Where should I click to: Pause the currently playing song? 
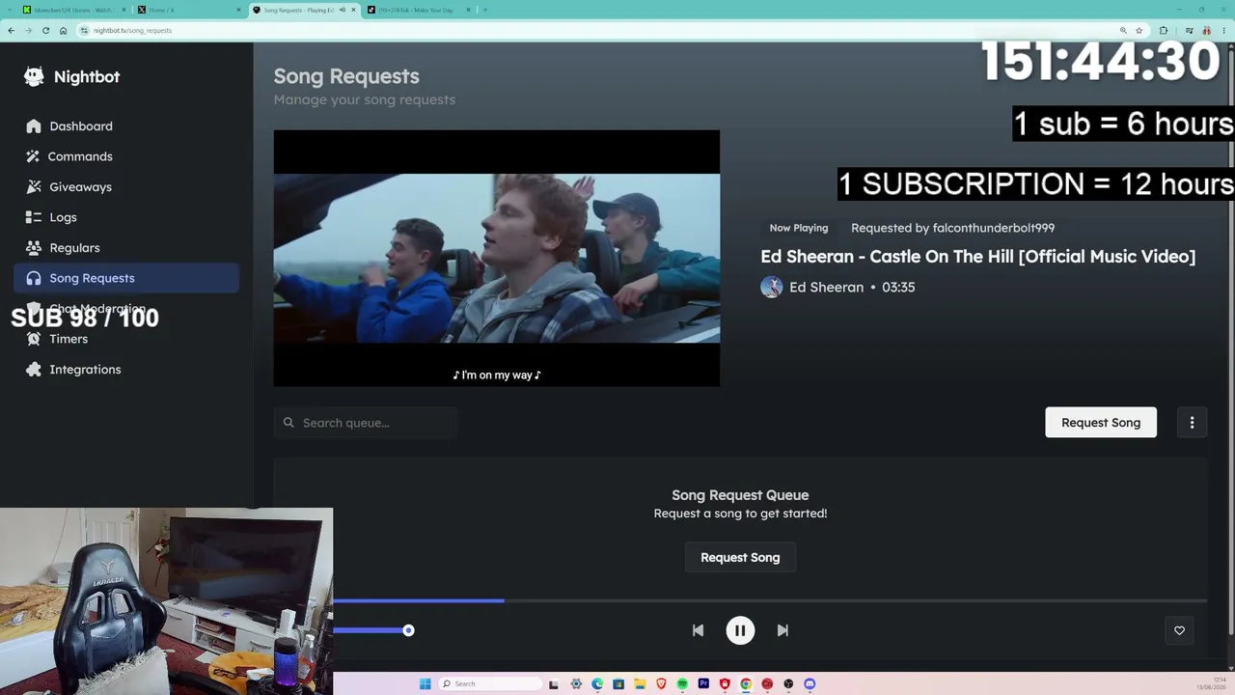(740, 630)
